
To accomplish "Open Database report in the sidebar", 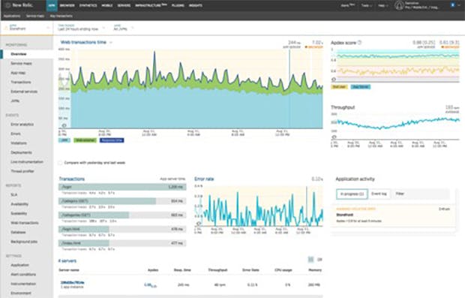I will 19,233.
